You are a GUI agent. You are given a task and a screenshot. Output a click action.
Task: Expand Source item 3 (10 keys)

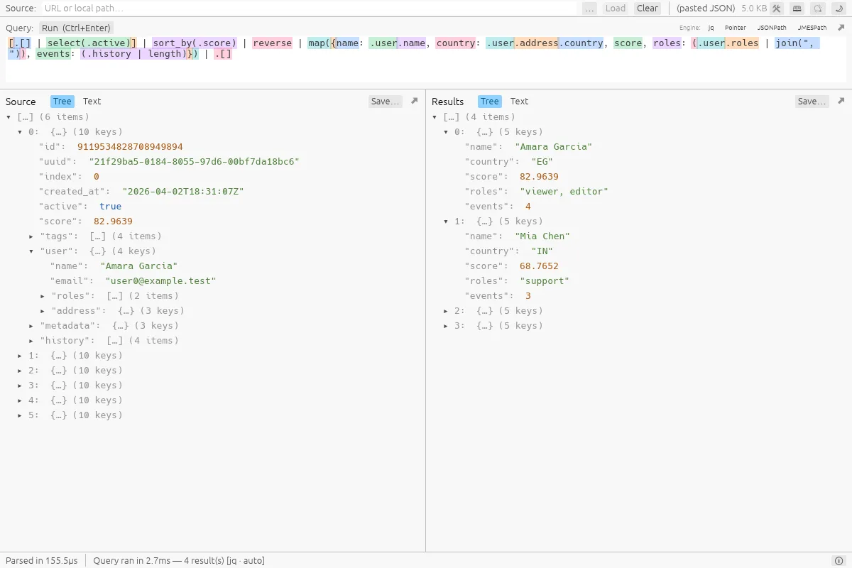coord(20,386)
